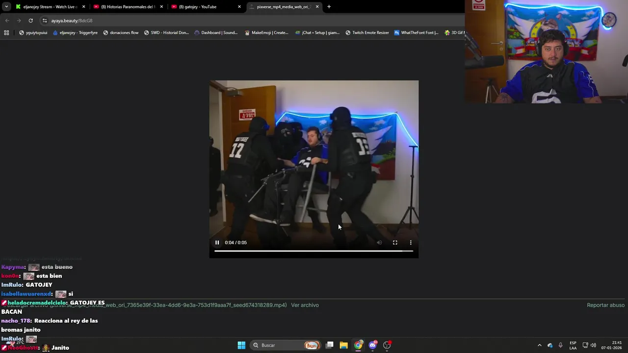Open the MakeEmoji | Create... bookmark

[266, 33]
